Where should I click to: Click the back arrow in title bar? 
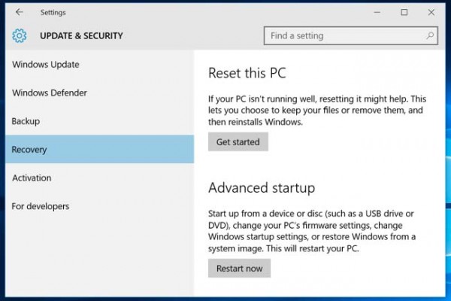click(x=19, y=12)
